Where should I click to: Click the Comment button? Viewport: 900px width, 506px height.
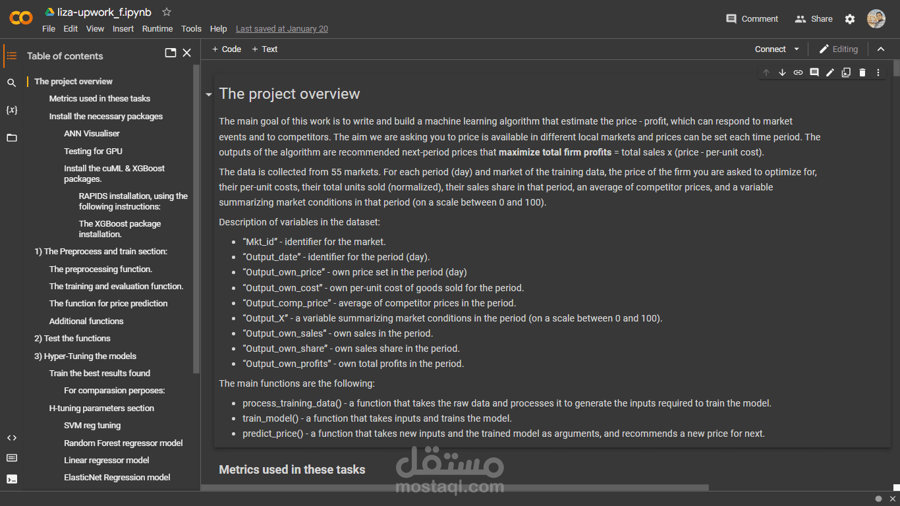(752, 19)
